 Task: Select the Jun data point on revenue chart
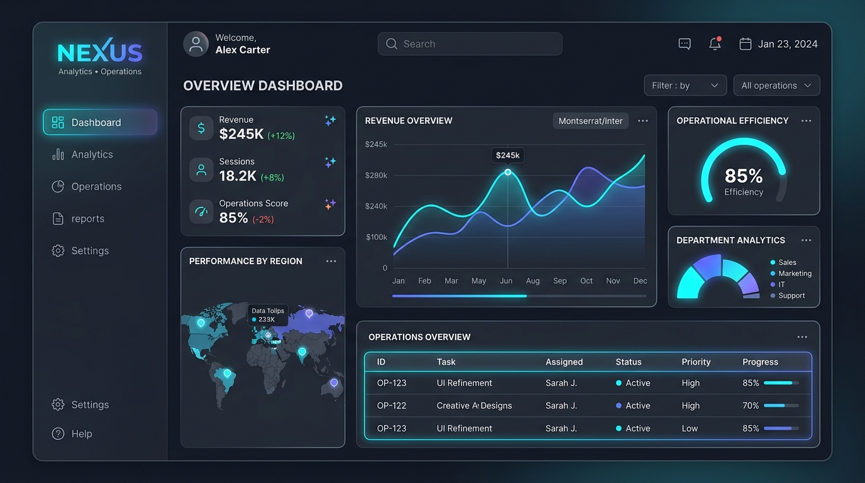(x=508, y=172)
